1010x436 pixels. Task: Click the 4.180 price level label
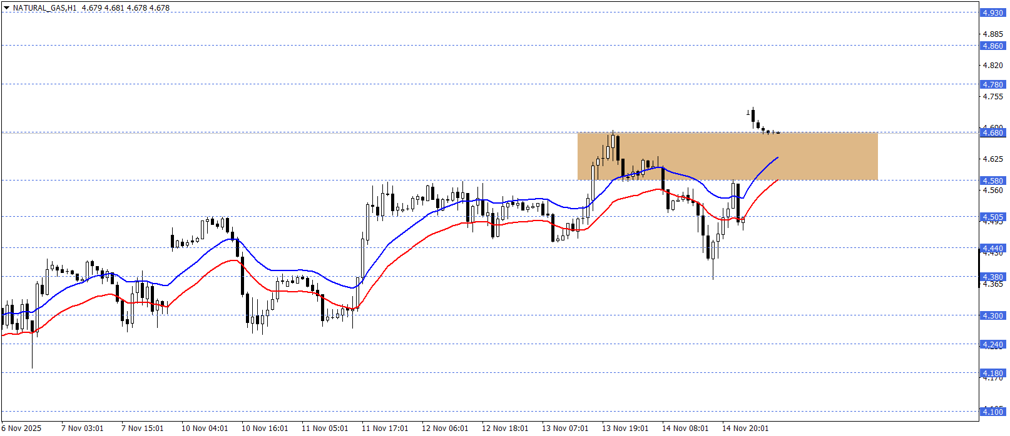tap(992, 374)
